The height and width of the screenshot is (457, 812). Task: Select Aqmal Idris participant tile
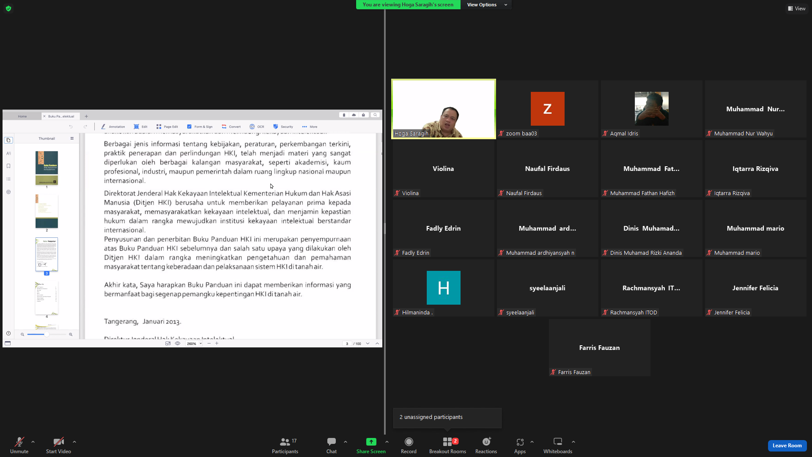click(x=651, y=109)
